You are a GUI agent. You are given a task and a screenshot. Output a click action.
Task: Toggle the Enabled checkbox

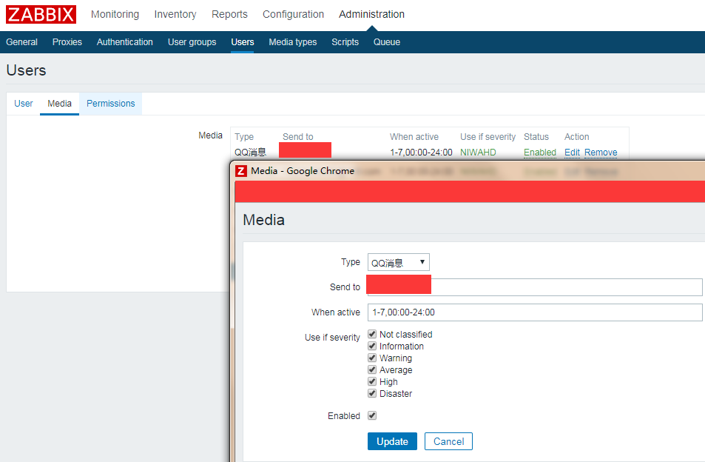pos(372,415)
